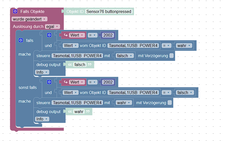This screenshot has height=141, width=226.
Task: Edit the second 2002 number field
Action: 108,82
